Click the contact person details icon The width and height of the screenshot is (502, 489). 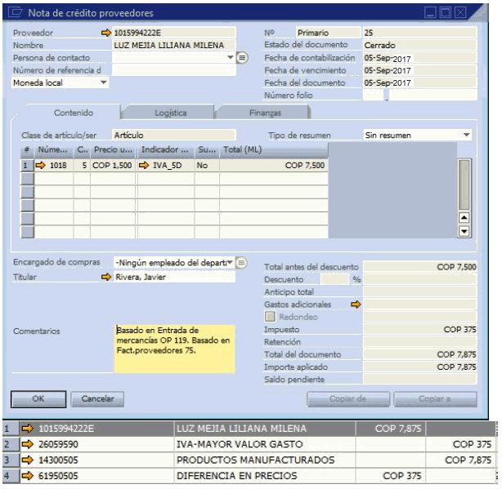point(242,58)
